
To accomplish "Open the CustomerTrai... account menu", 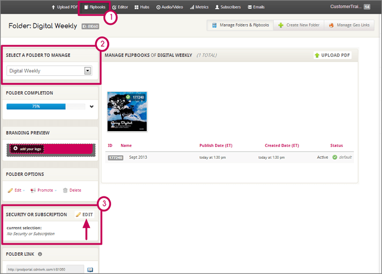I will pyautogui.click(x=346, y=6).
